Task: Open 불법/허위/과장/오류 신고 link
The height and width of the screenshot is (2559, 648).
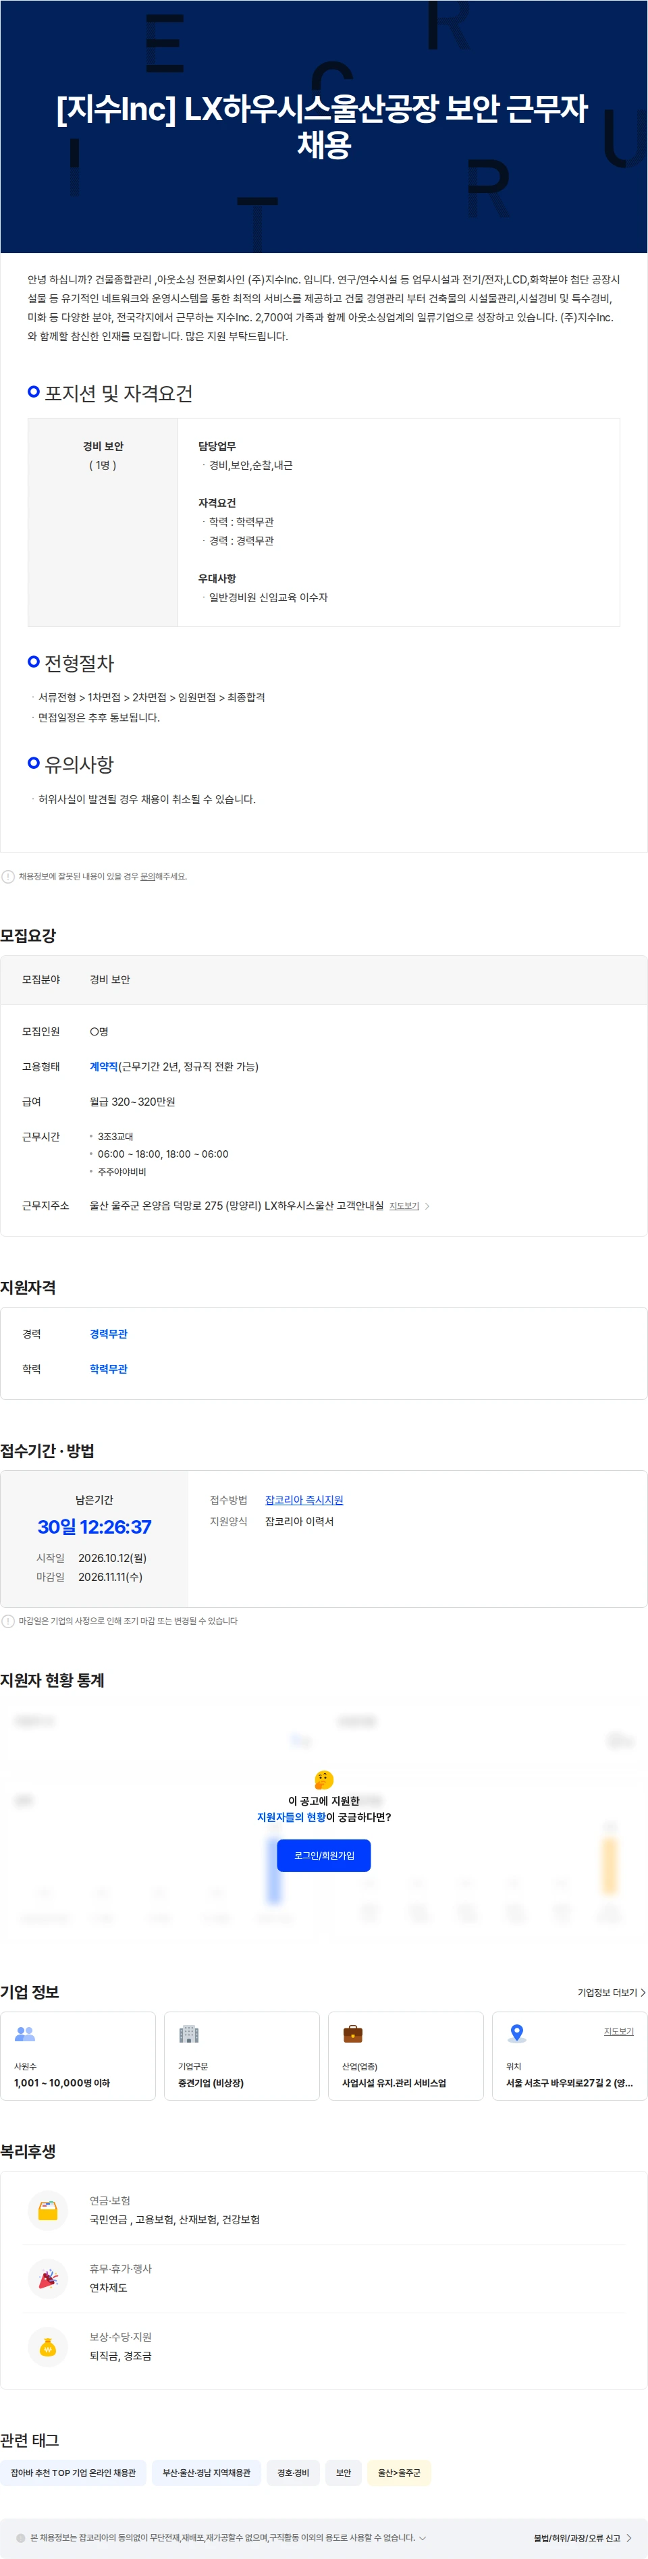Action: tap(576, 2537)
